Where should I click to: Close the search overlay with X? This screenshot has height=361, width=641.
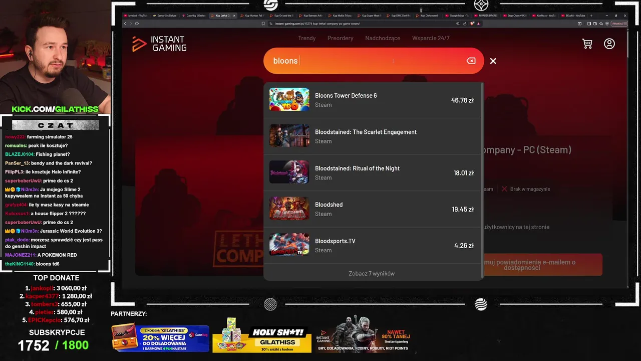coord(493,61)
